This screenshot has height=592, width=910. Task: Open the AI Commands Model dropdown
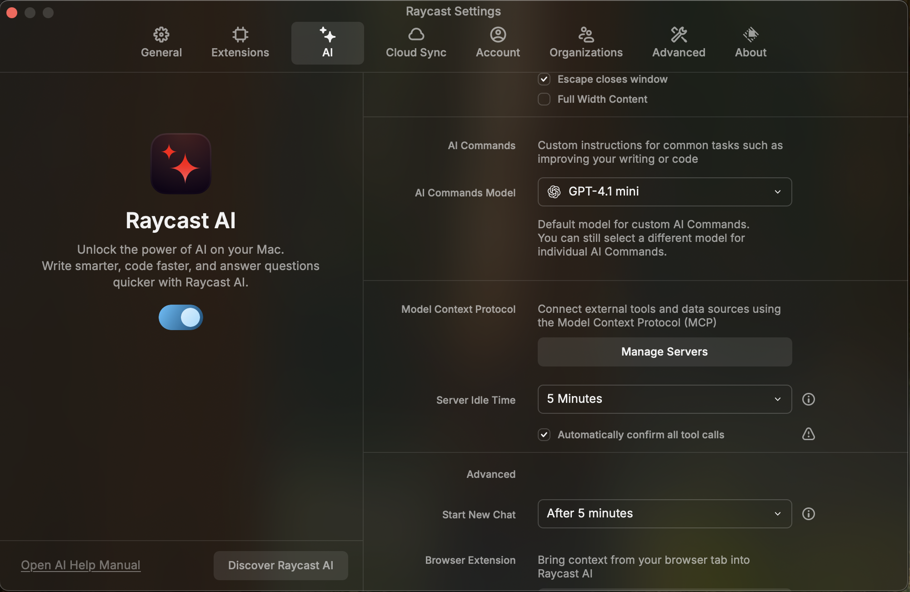(x=665, y=192)
